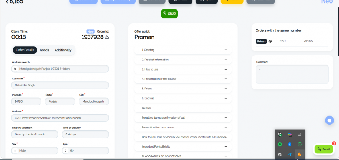Image resolution: width=339 pixels, height=160 pixels.
Task: Open the Sex dropdown showing Male
Action: [35, 150]
